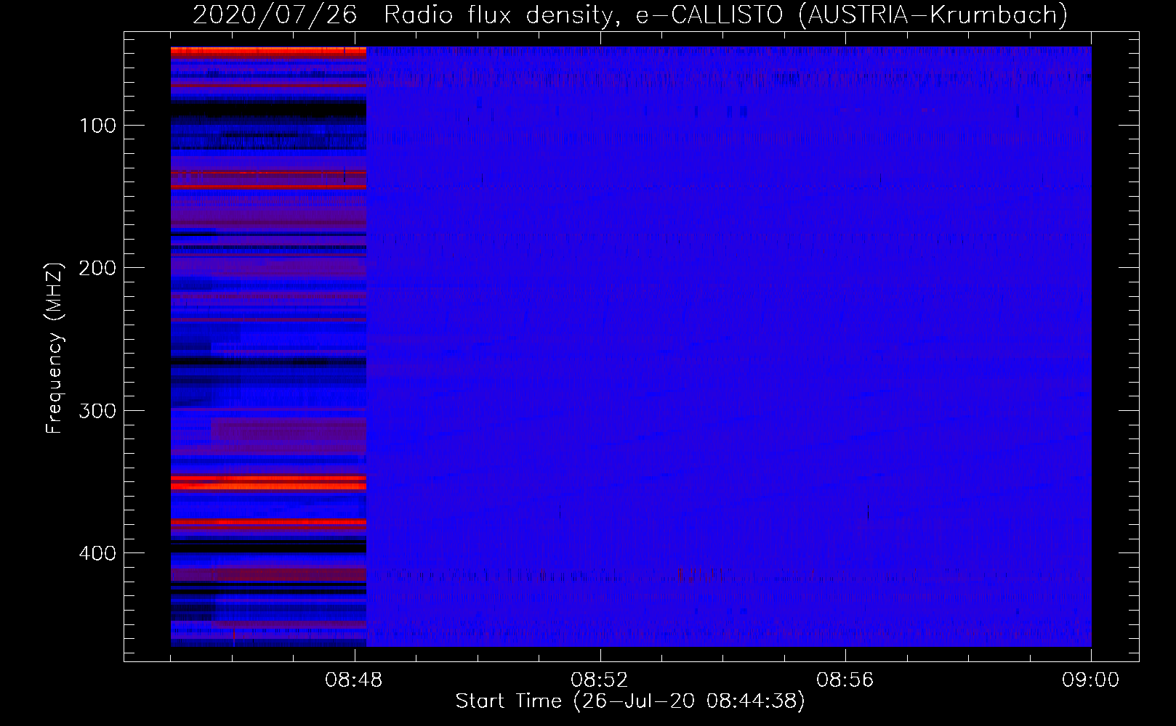This screenshot has width=1176, height=726.
Task: Click the 'Start Time (26-Jul-20 08:44:38)' label
Action: [x=630, y=701]
